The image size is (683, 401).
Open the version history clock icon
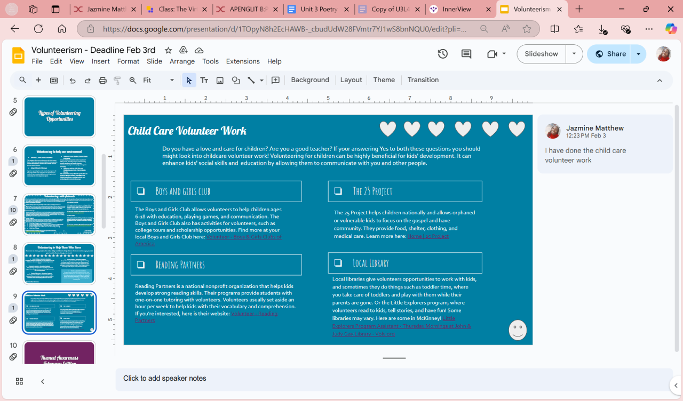point(442,54)
